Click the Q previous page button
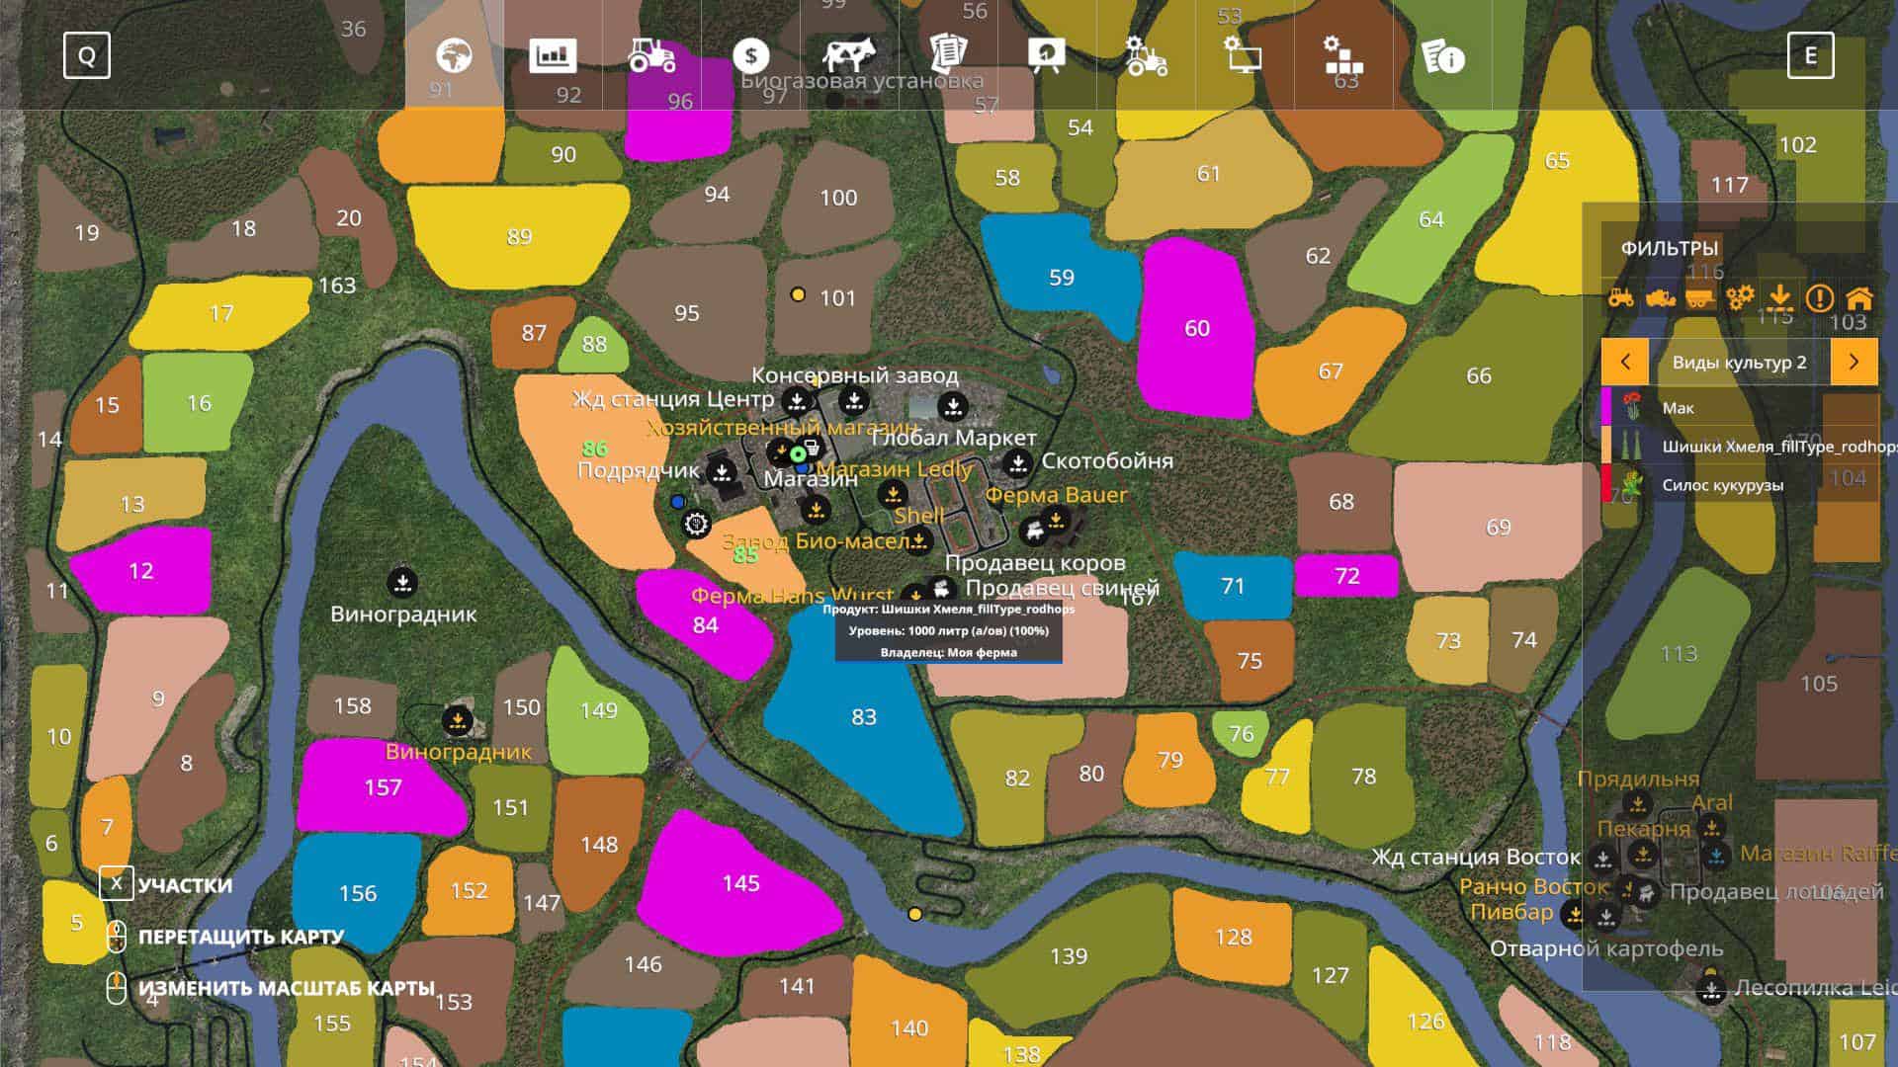This screenshot has height=1067, width=1898. [x=87, y=55]
